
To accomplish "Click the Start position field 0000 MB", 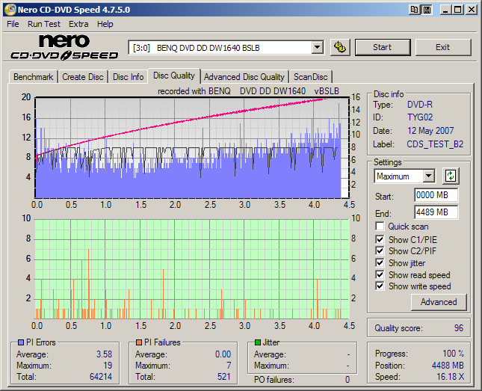I will 436,195.
